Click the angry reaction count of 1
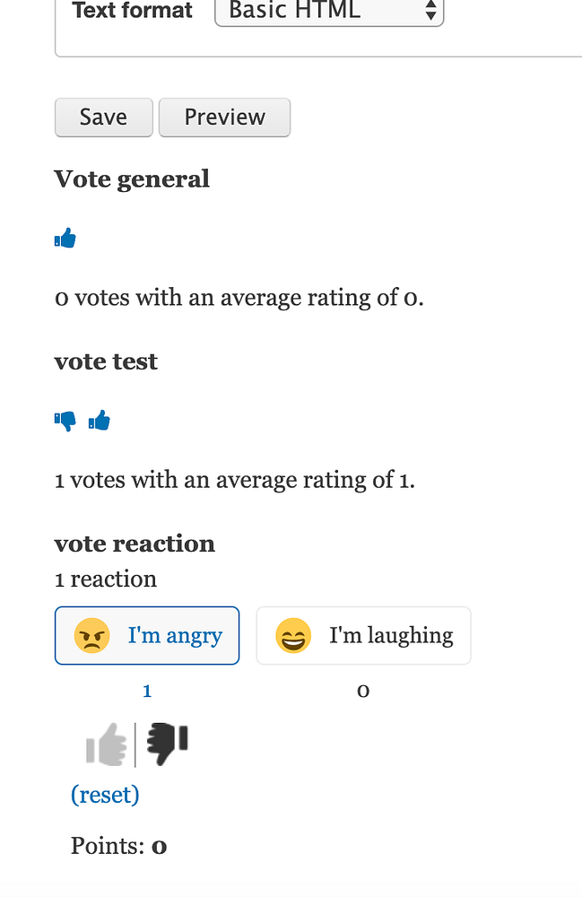Image resolution: width=582 pixels, height=897 pixels. [147, 691]
